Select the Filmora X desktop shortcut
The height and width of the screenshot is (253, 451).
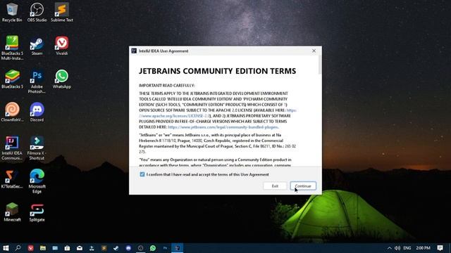point(37,148)
